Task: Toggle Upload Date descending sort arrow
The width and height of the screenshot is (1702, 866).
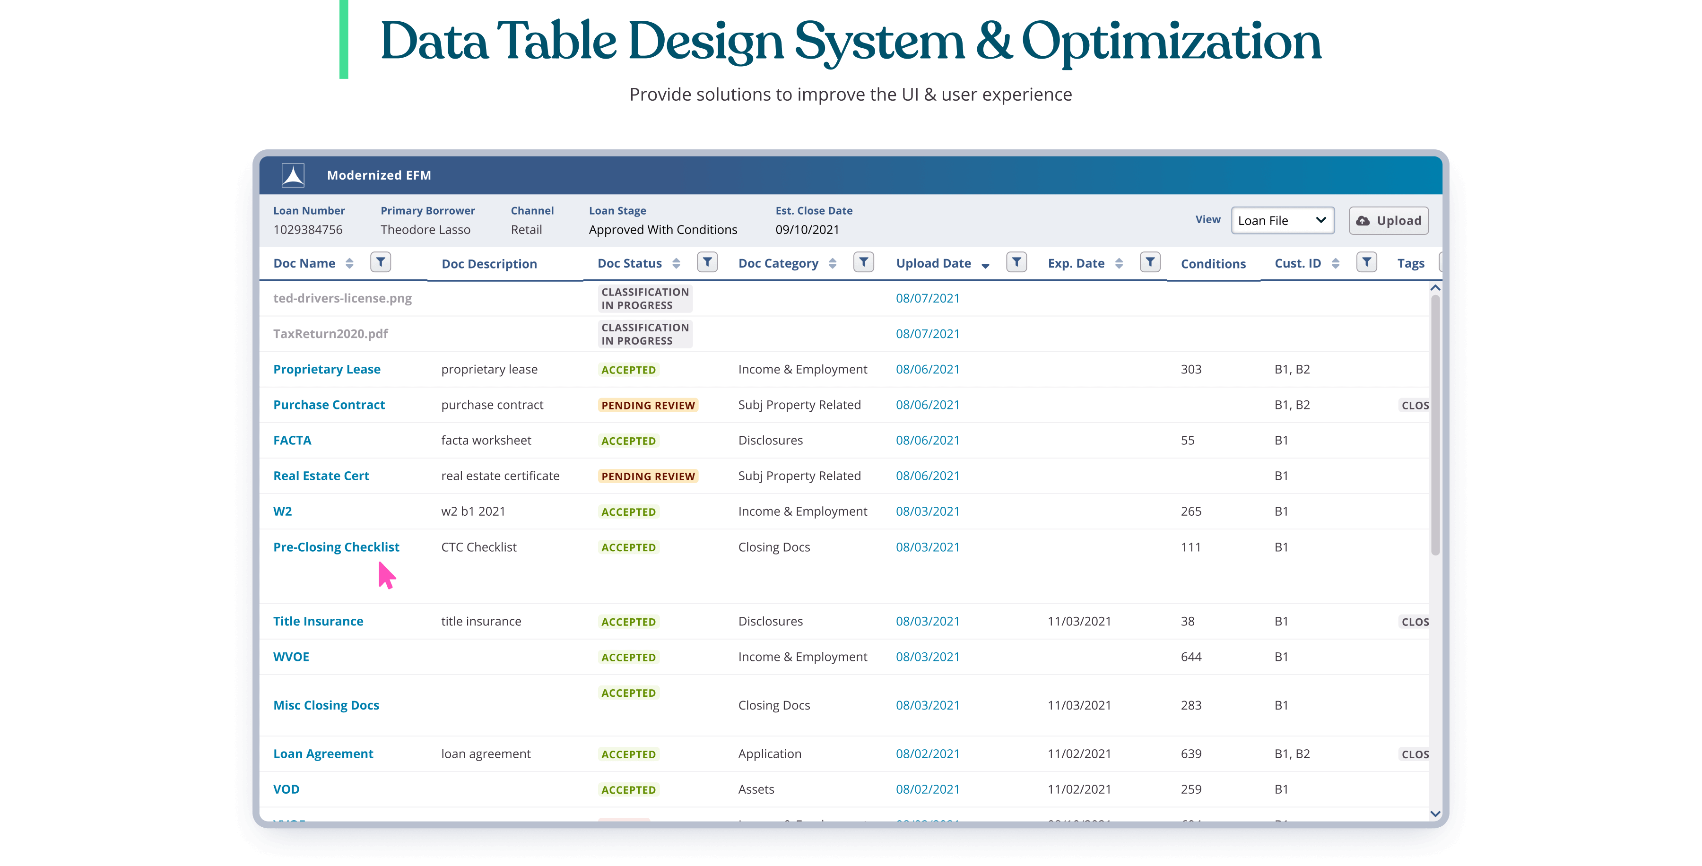Action: click(x=985, y=266)
